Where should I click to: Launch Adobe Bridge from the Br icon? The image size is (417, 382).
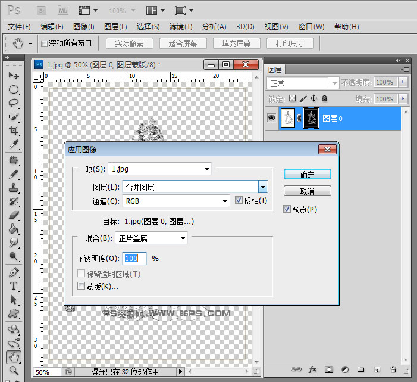(42, 11)
